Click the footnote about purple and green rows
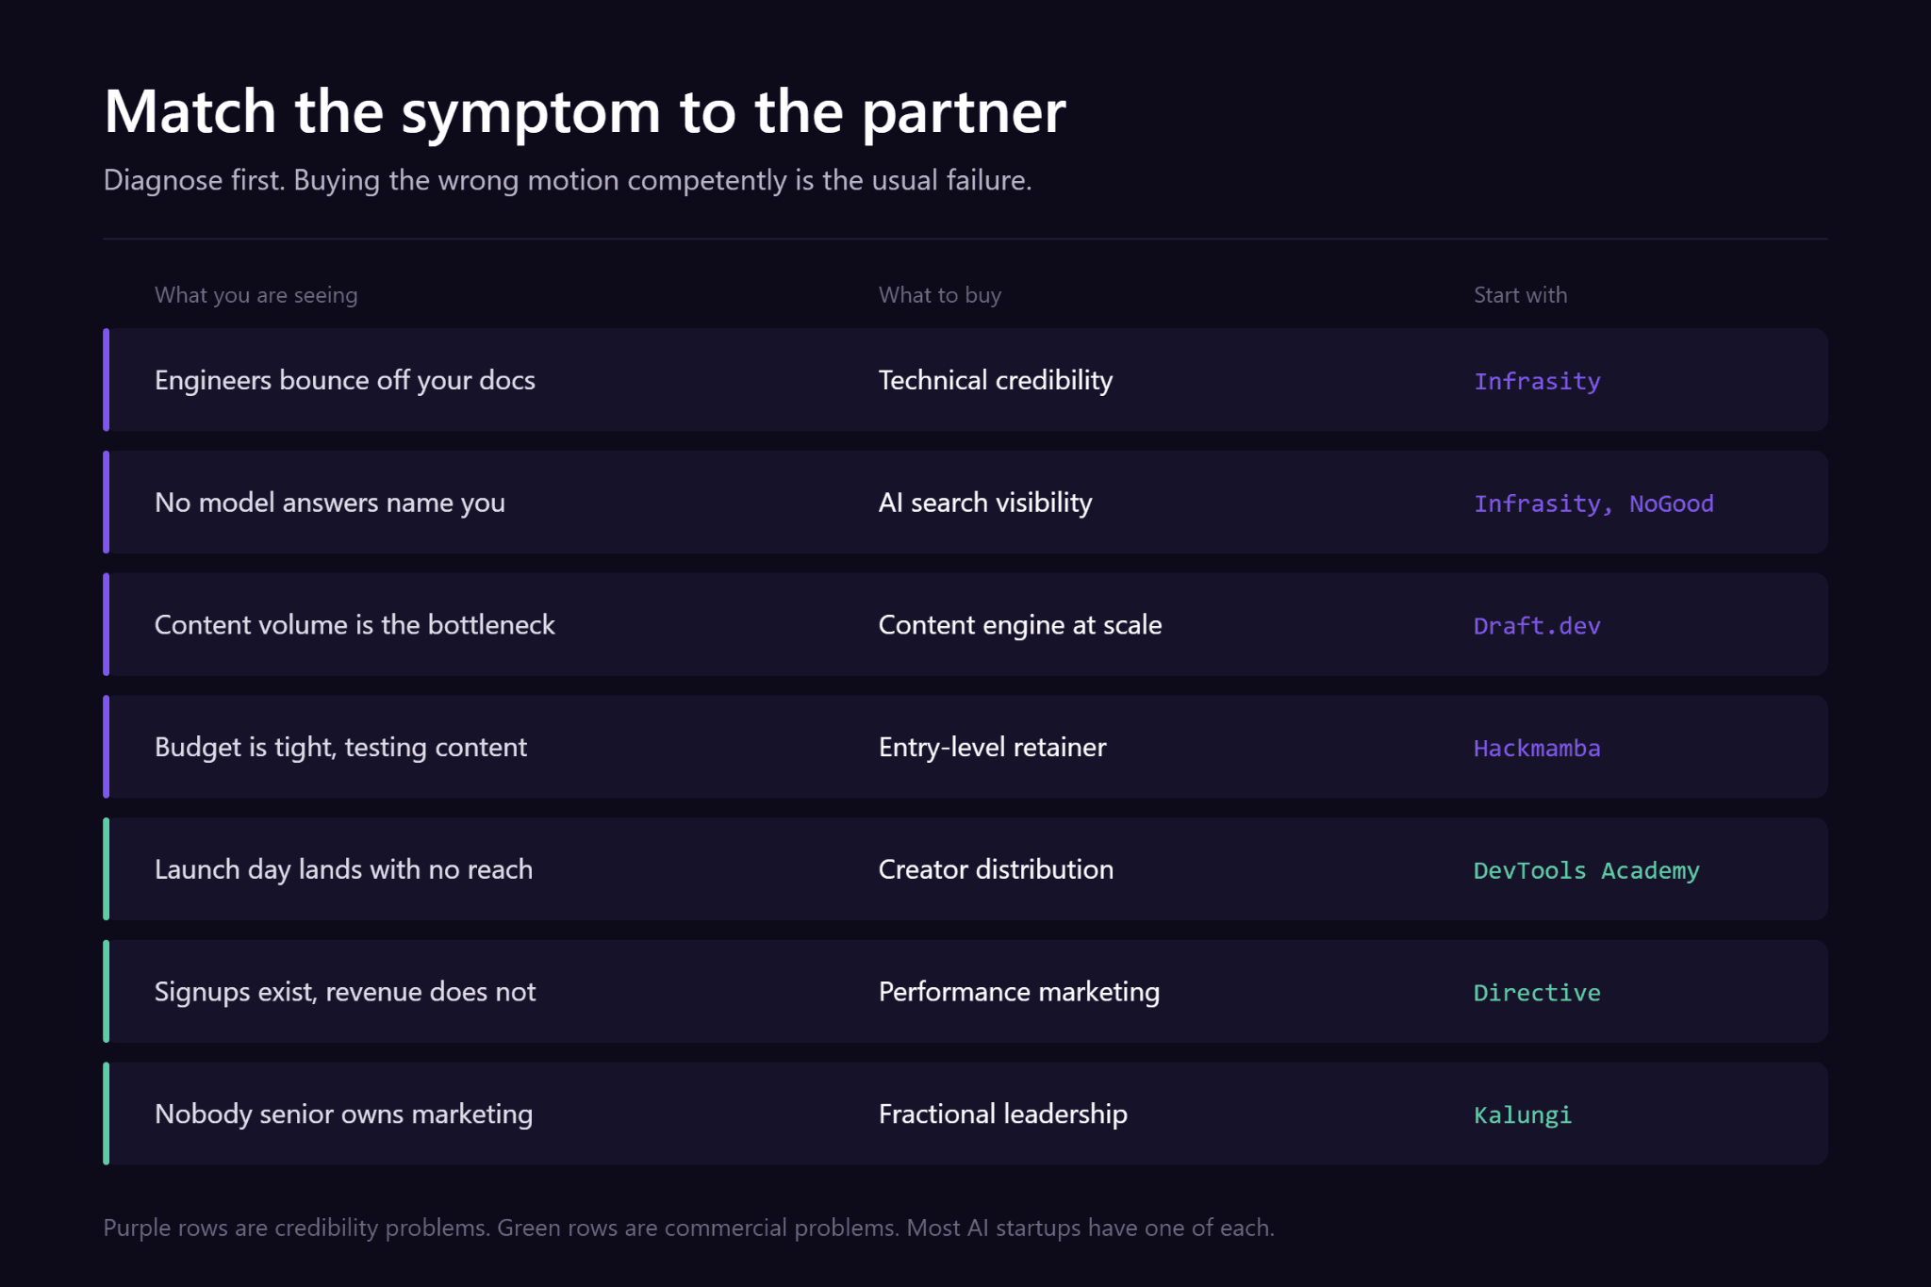The height and width of the screenshot is (1287, 1931). 689,1228
